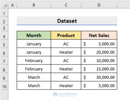The height and width of the screenshot is (100, 130).
Task: Select column B header
Action: (x=34, y=5)
